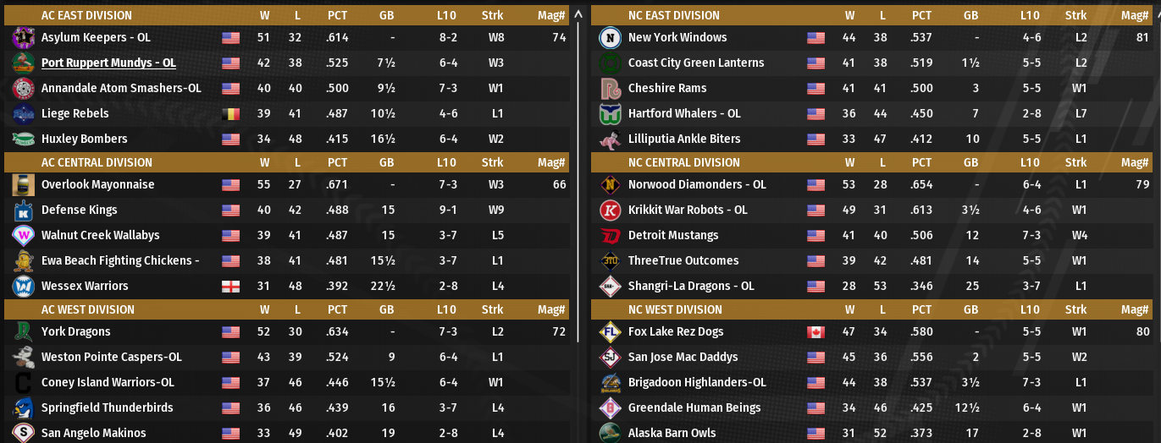The width and height of the screenshot is (1161, 443).
Task: Click the scrollbar up arrow
Action: (578, 14)
